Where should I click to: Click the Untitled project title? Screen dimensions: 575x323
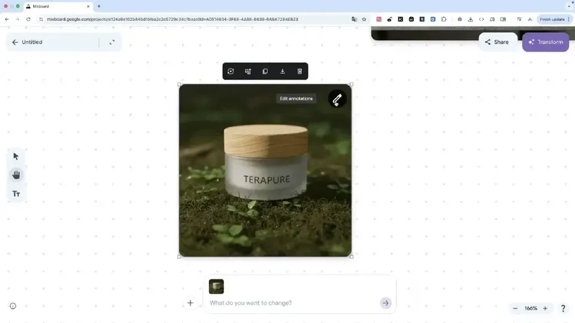coord(32,42)
